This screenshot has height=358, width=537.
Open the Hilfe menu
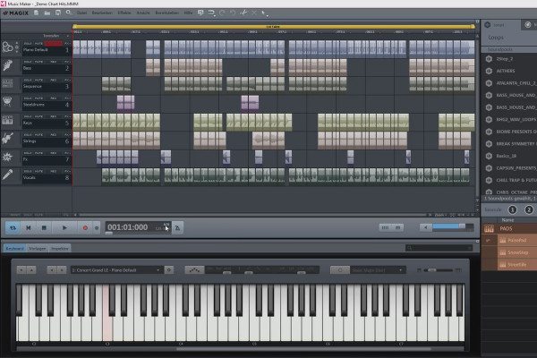(188, 13)
